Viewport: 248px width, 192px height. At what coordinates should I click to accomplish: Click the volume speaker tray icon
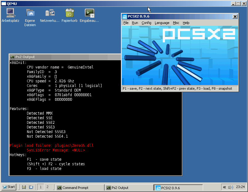[x=231, y=187]
